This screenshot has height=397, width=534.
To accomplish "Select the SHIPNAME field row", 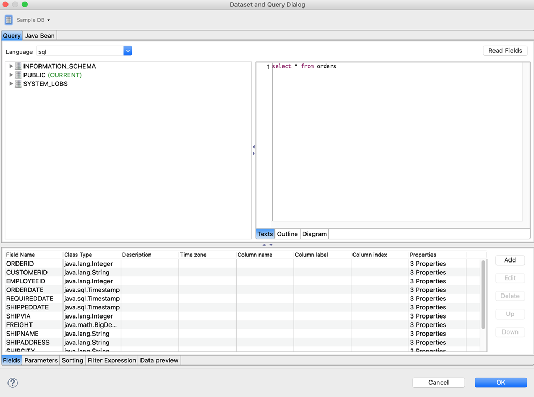I will (x=242, y=334).
